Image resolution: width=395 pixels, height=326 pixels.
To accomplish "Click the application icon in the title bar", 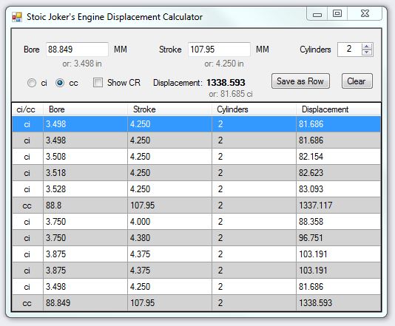I will tap(17, 17).
